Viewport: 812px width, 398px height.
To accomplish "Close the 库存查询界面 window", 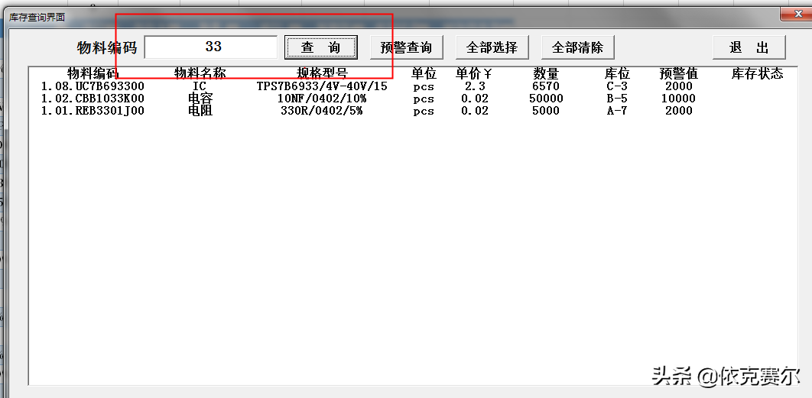I will [797, 14].
